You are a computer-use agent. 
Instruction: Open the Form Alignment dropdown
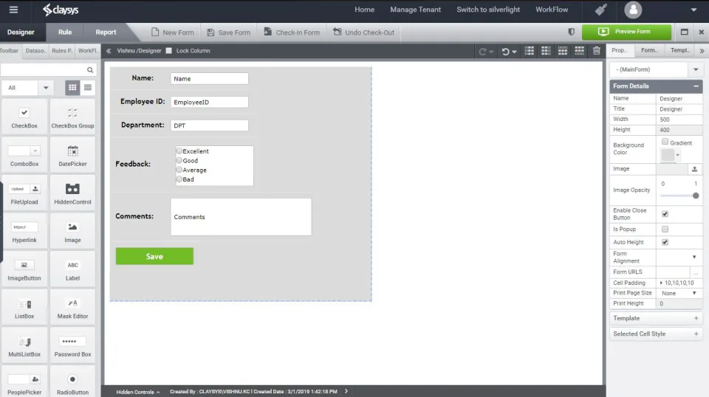694,257
